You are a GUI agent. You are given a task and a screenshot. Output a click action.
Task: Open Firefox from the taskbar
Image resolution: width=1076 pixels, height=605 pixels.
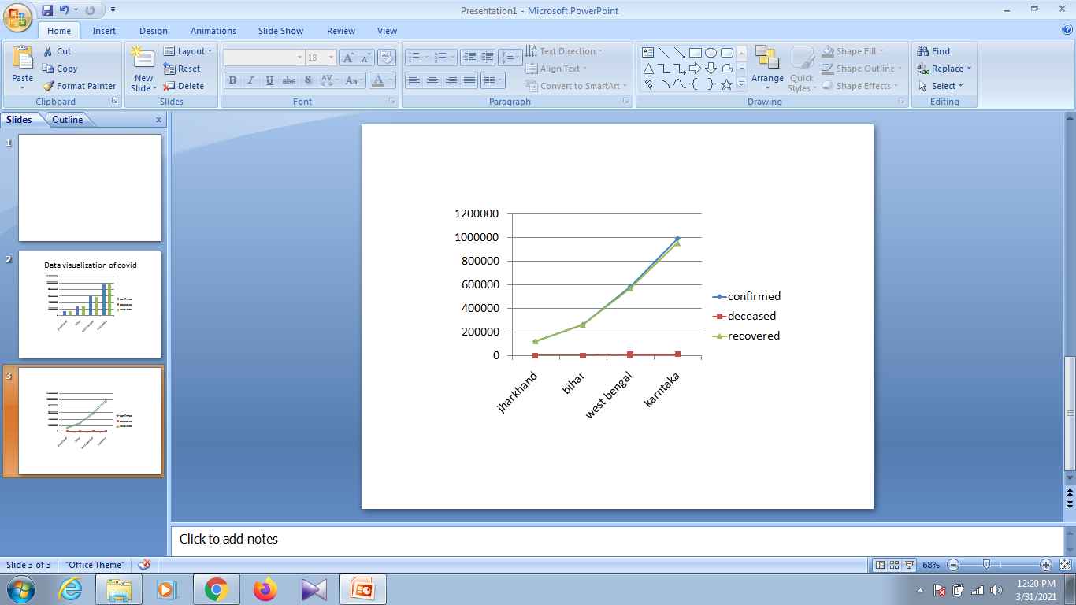[x=265, y=589]
